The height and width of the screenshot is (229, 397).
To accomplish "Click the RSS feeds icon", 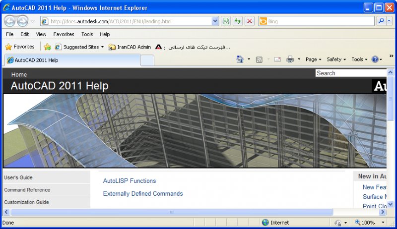I will [259, 59].
